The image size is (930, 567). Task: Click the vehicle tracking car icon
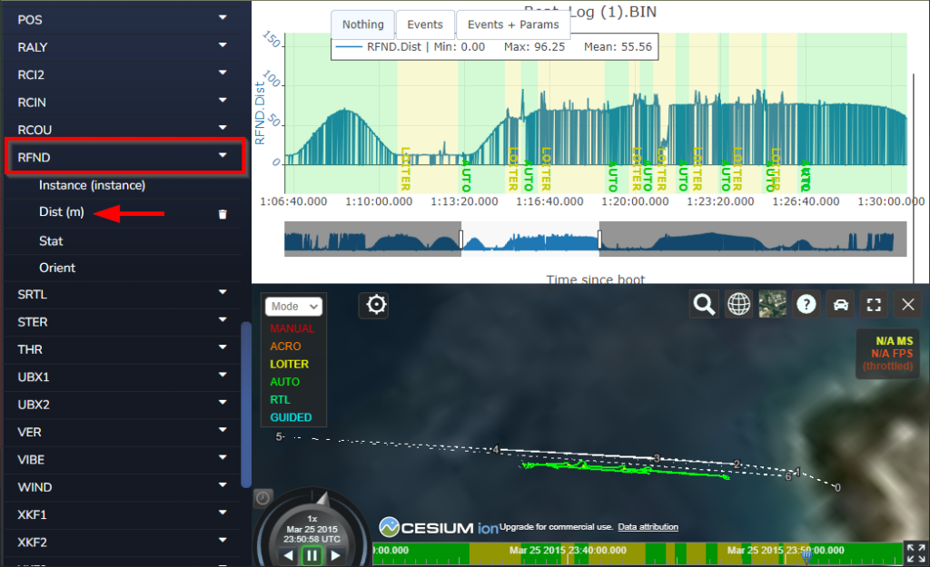(840, 304)
